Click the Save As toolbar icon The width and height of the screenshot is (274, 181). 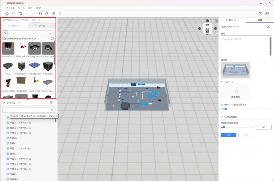[20, 14]
